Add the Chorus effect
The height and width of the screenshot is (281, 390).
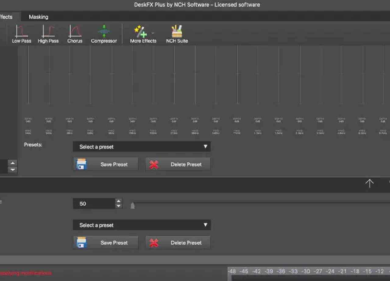coord(75,34)
